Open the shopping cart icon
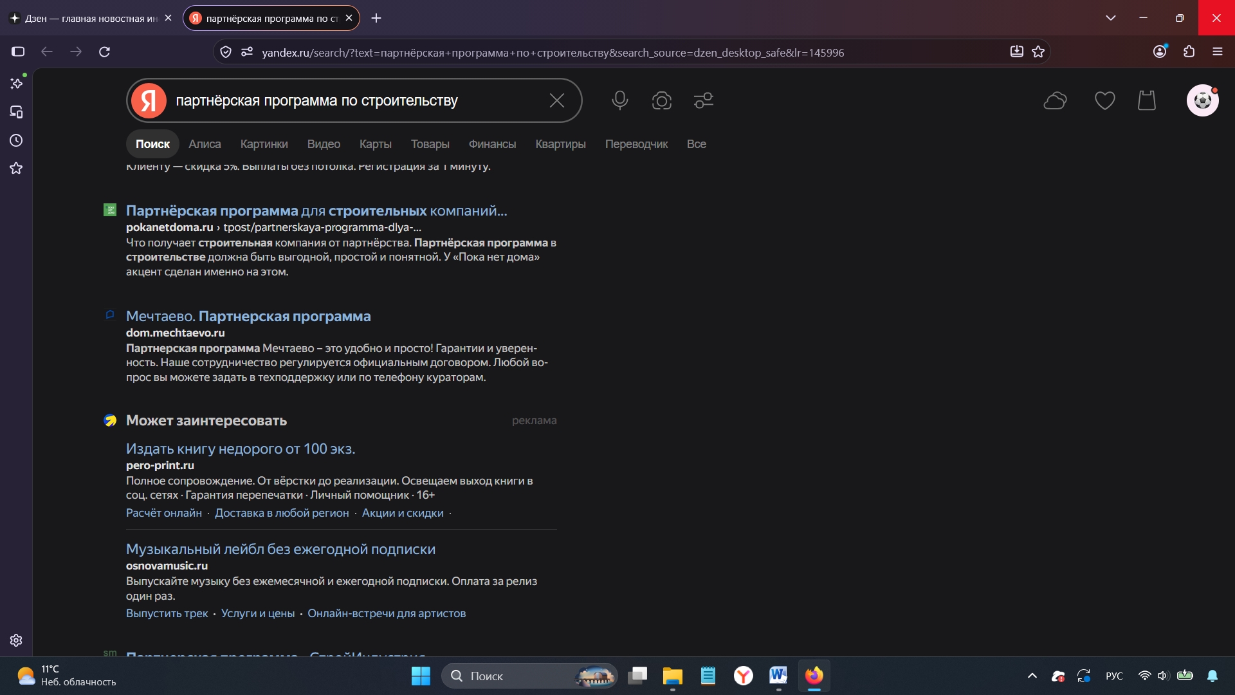The image size is (1235, 695). [x=1147, y=100]
